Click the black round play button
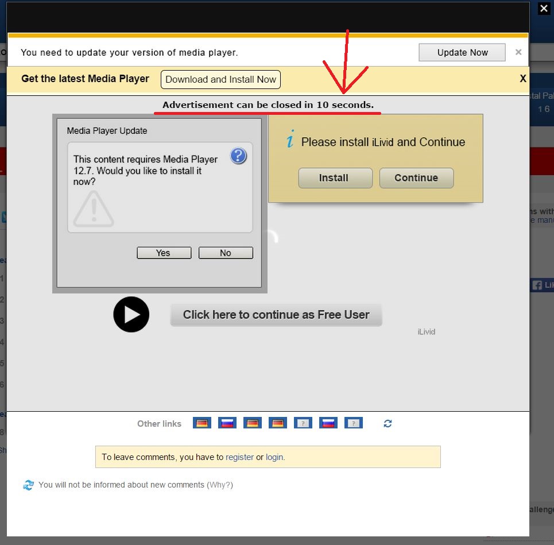This screenshot has width=554, height=545. [x=131, y=314]
